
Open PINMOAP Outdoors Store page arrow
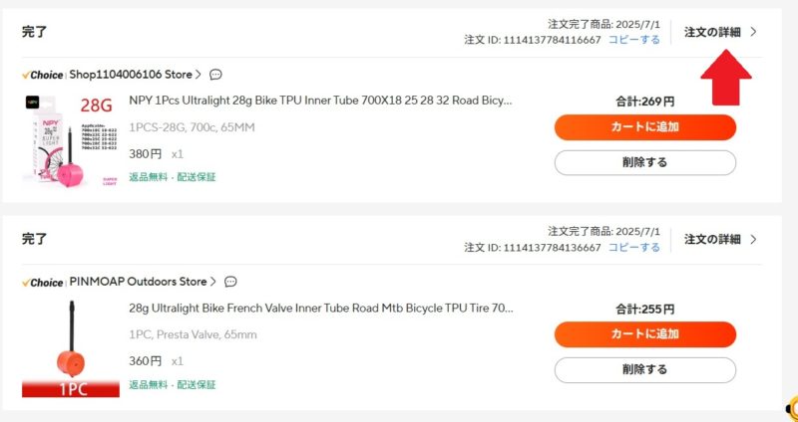[213, 282]
